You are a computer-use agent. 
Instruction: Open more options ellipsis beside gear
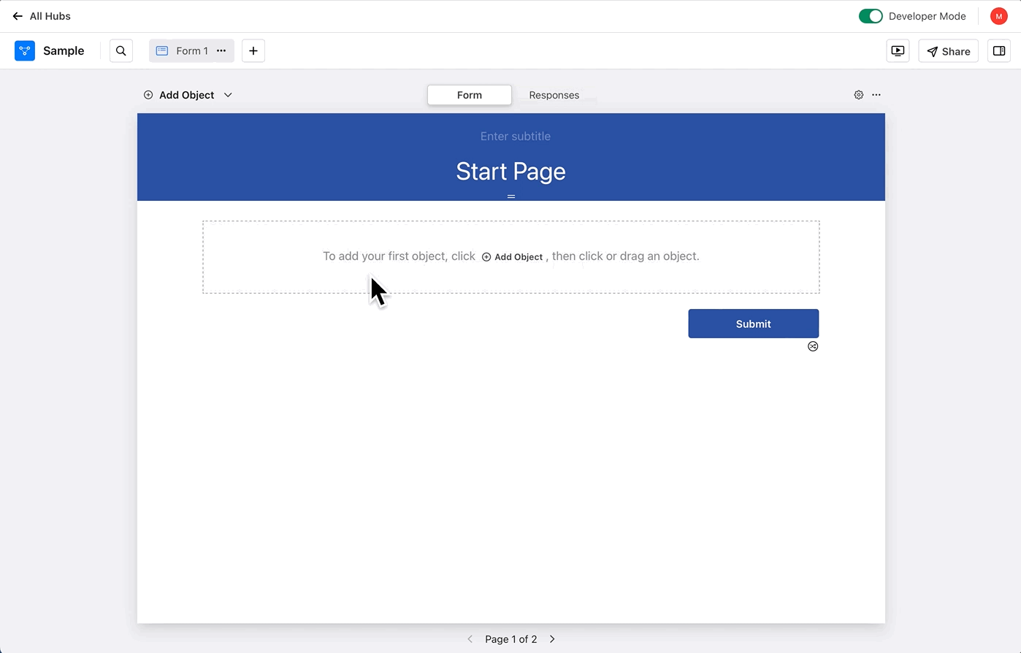tap(876, 95)
